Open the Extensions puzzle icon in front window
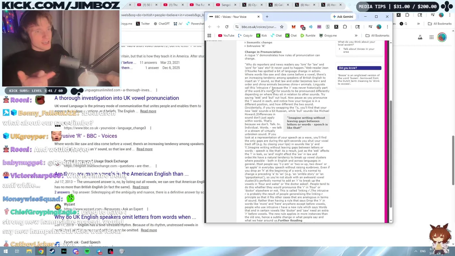Screen dimensions: 455x256 pyautogui.click(x=345, y=27)
